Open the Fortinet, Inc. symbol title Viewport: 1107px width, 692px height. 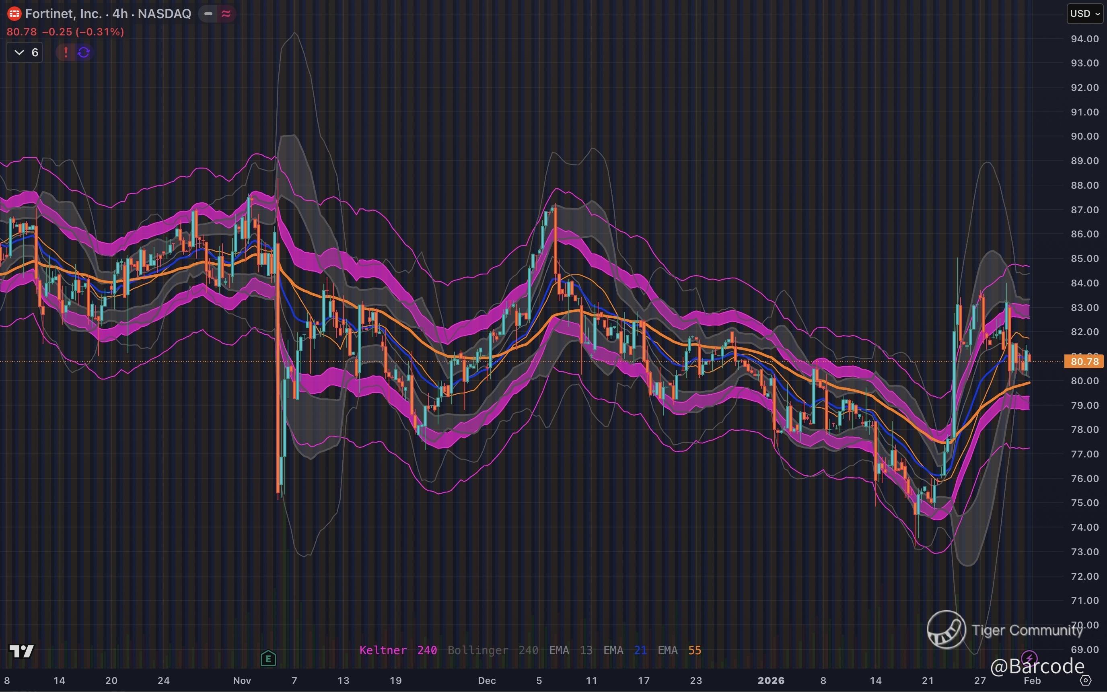point(63,14)
